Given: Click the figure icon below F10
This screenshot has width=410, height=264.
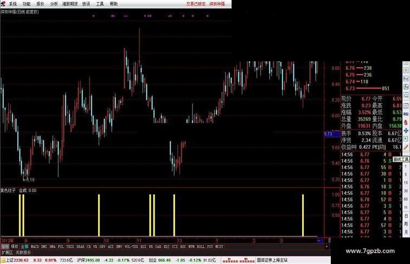Looking at the screenshot, I should [x=406, y=87].
